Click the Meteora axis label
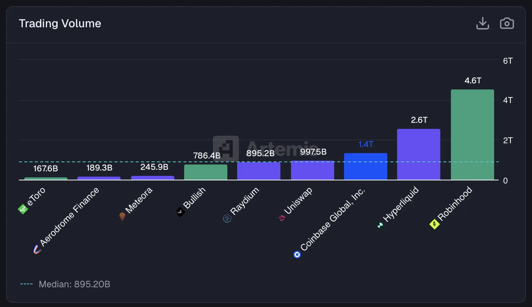 pyautogui.click(x=139, y=200)
